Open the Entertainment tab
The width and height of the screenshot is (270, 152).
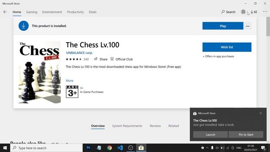click(52, 12)
